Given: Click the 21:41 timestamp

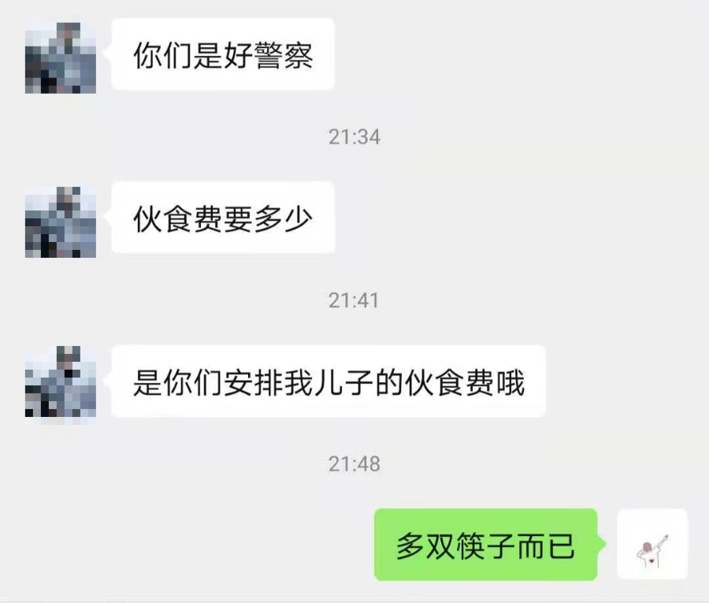Looking at the screenshot, I should pyautogui.click(x=354, y=300).
